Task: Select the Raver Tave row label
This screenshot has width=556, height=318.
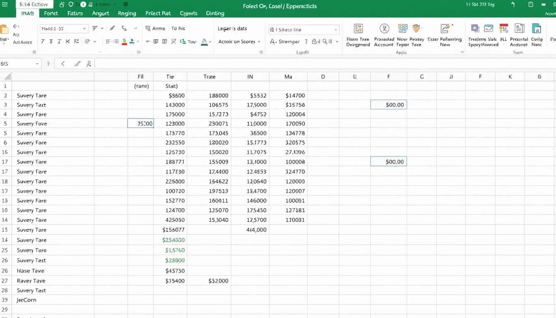Action: 31,281
